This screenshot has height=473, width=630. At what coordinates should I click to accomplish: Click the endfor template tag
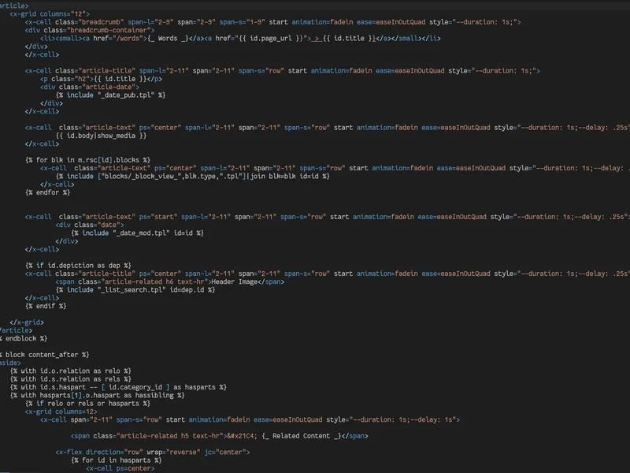pyautogui.click(x=47, y=192)
